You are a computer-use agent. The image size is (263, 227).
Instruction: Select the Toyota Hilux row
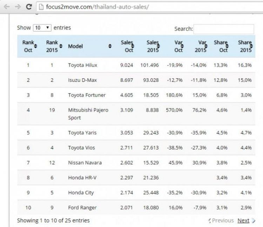tap(136, 65)
